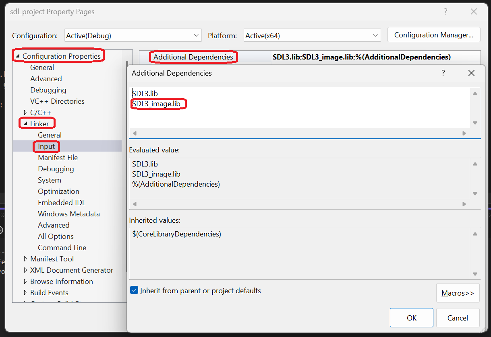Click the Macros button
This screenshot has height=337, width=491.
[x=458, y=293]
